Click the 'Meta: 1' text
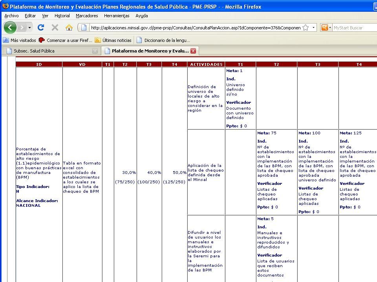The height and width of the screenshot is (282, 377). [x=234, y=71]
